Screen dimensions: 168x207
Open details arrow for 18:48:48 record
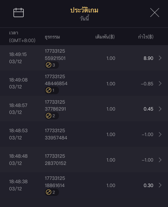pyautogui.click(x=160, y=160)
